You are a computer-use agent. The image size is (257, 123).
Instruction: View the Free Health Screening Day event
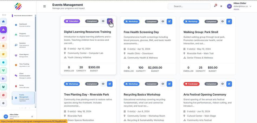pos(163,22)
